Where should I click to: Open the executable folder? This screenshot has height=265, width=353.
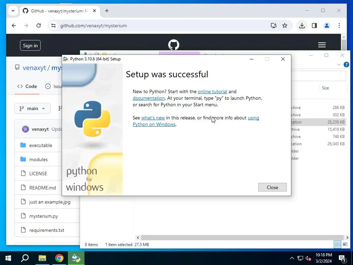click(x=41, y=145)
